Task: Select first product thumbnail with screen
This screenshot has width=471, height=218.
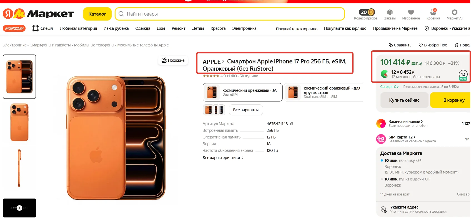Action: 19,77
